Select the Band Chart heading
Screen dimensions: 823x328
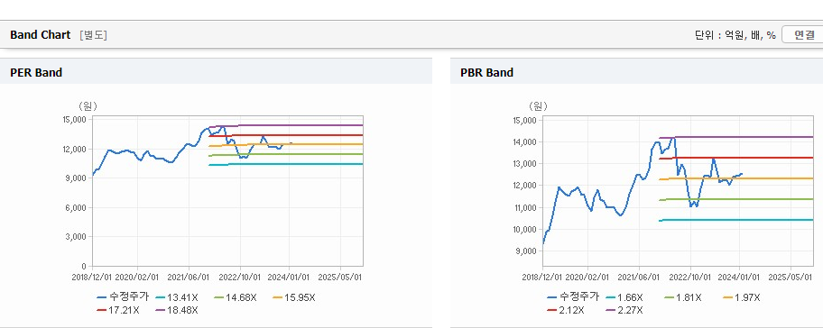[x=40, y=35]
